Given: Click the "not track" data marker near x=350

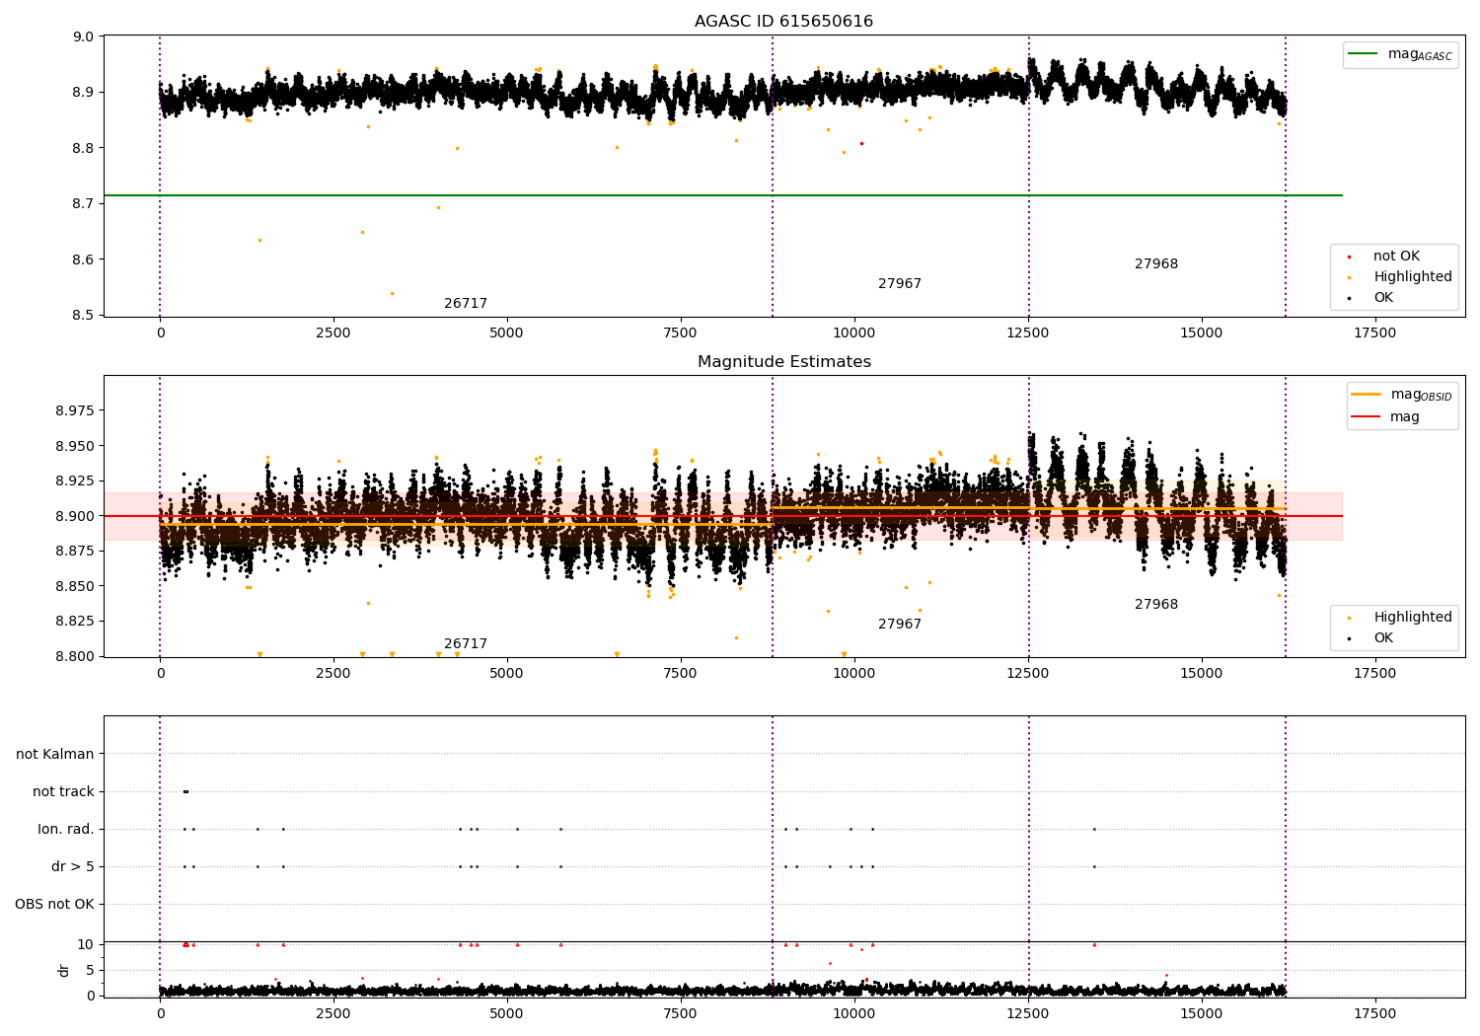Looking at the screenshot, I should [x=185, y=791].
